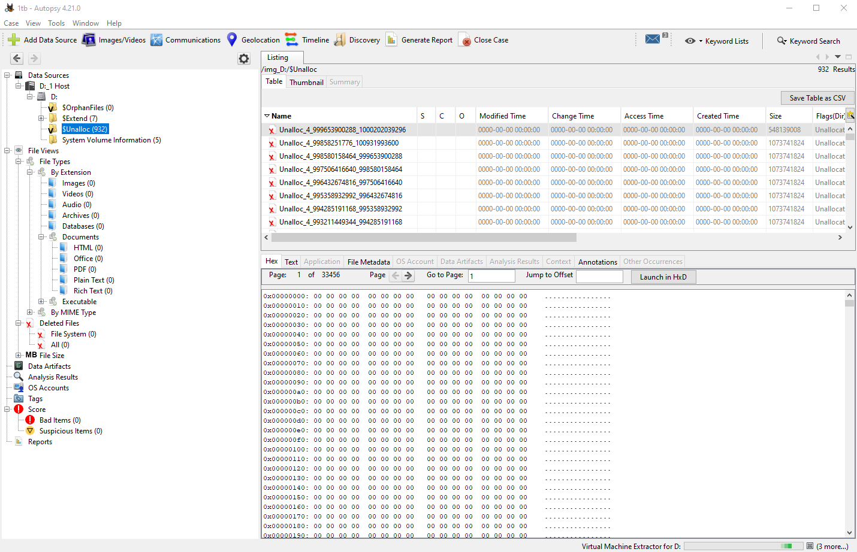Viewport: 857px width, 552px height.
Task: Go to previous hex page arrow
Action: [x=396, y=276]
